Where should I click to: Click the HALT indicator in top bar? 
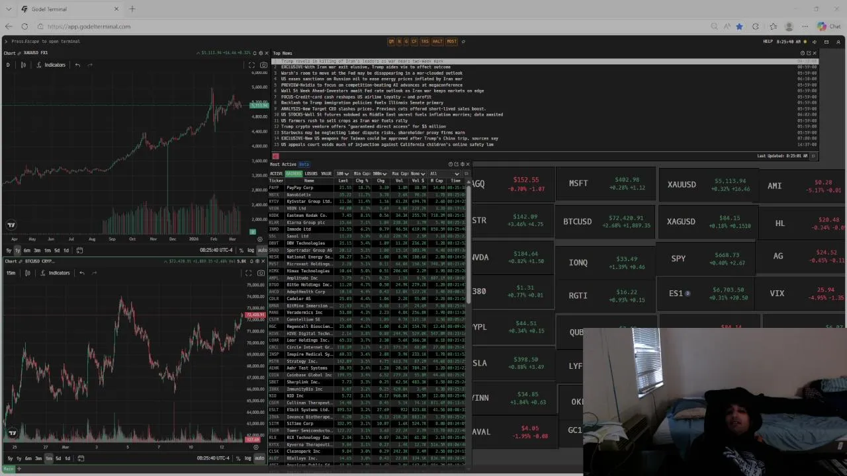point(437,41)
